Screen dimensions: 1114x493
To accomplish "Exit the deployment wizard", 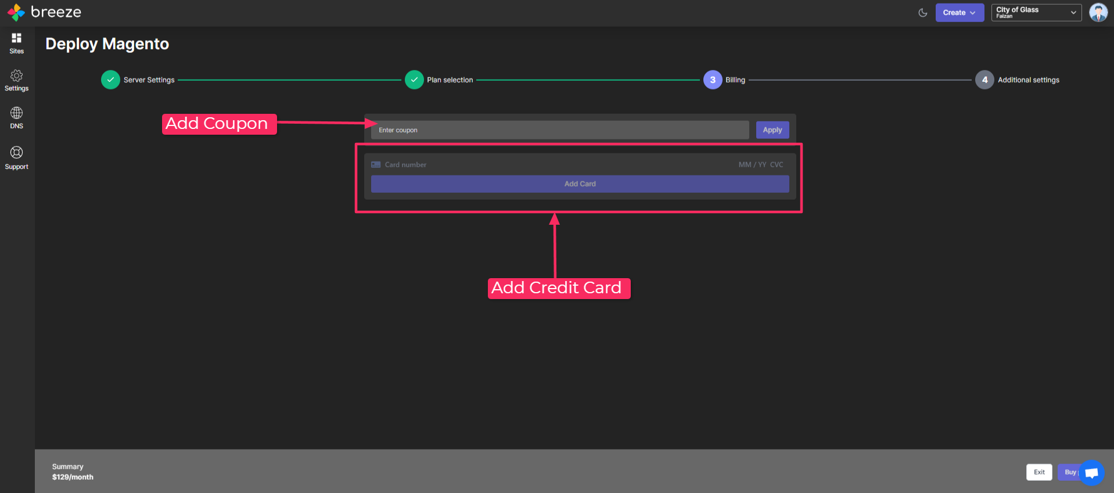I will (x=1039, y=472).
